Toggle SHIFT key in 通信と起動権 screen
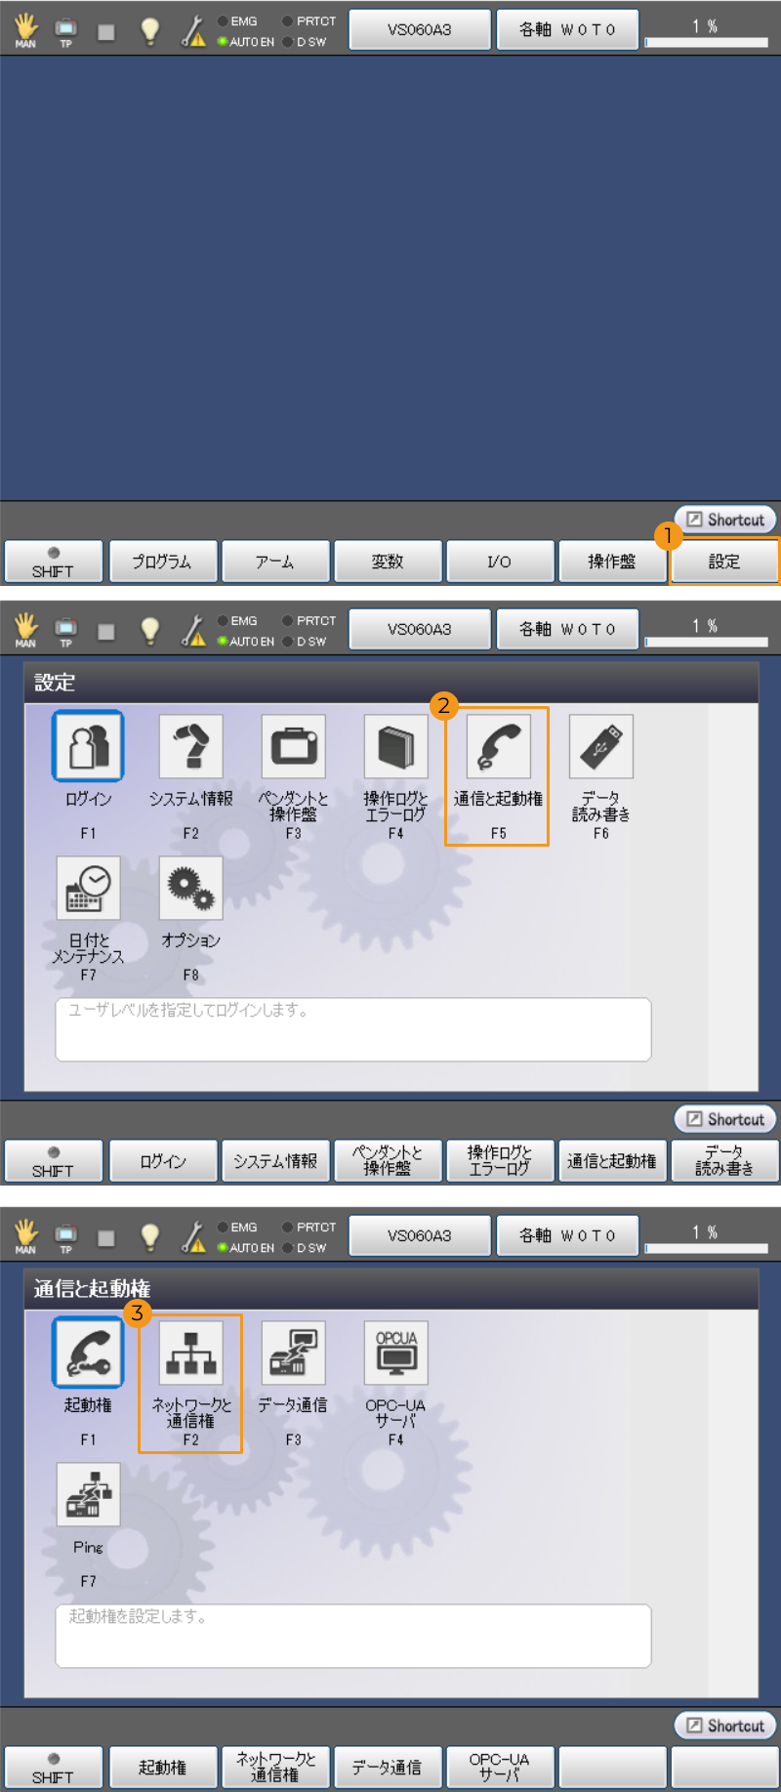781x1792 pixels. pos(53,1768)
